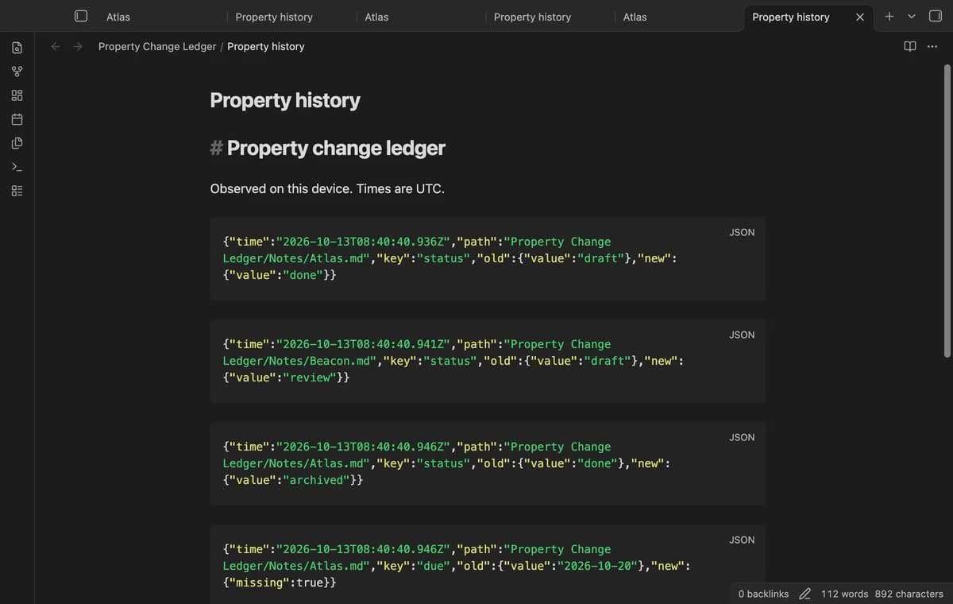
Task: Toggle editing mode pencil in status bar
Action: [x=804, y=594]
